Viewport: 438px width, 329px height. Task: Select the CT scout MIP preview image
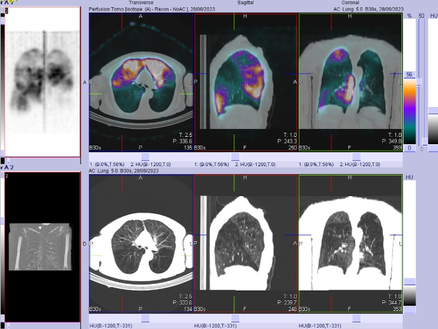tap(41, 245)
